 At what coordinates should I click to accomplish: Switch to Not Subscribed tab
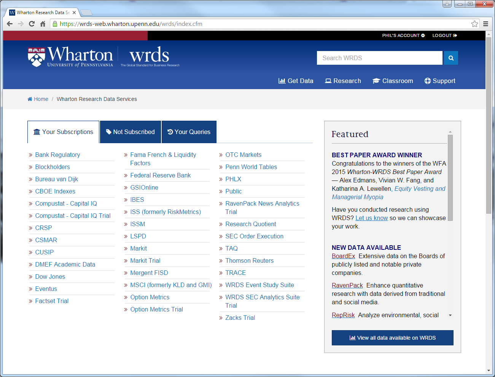click(x=130, y=132)
